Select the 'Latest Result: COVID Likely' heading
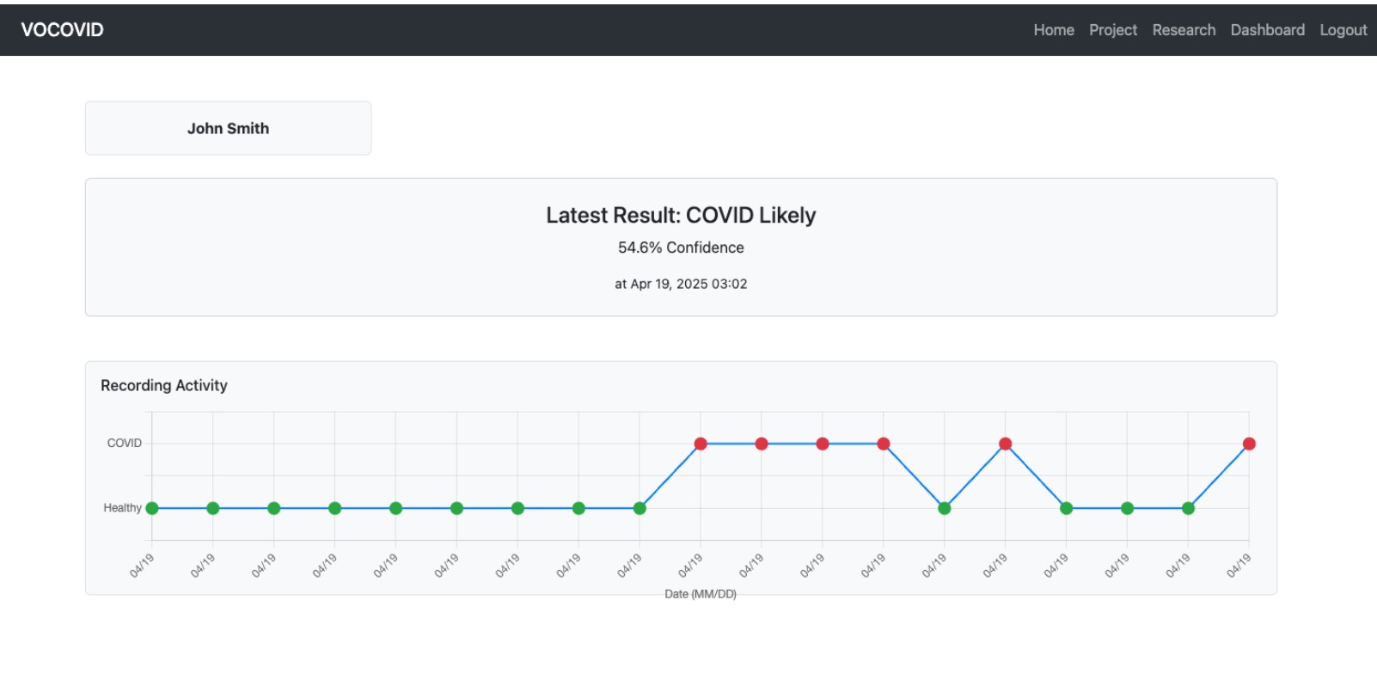 681,215
